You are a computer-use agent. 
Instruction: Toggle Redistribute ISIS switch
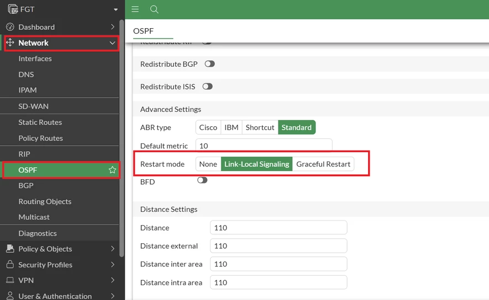tap(207, 86)
